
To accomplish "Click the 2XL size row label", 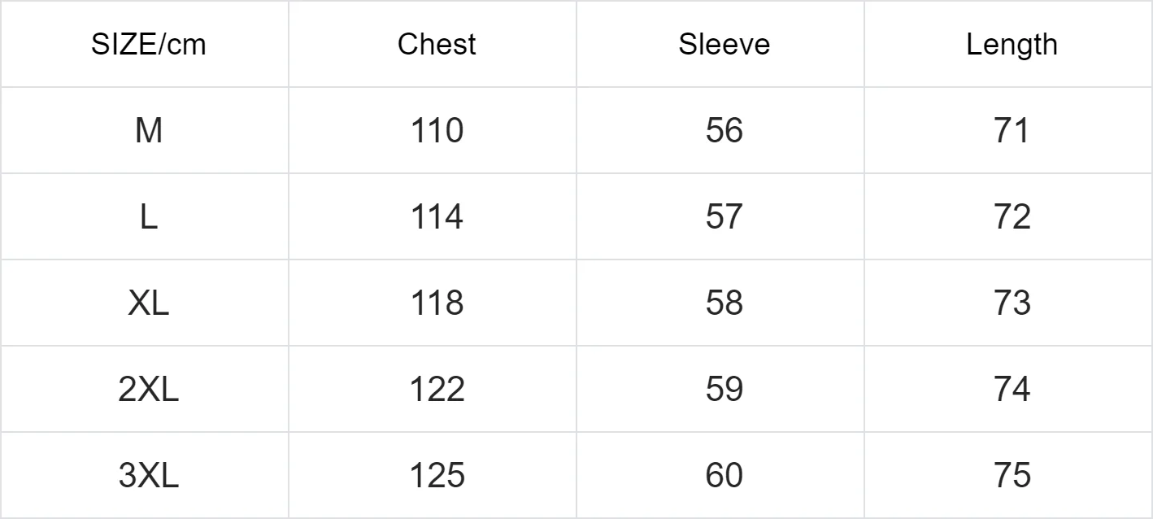I will click(x=149, y=389).
